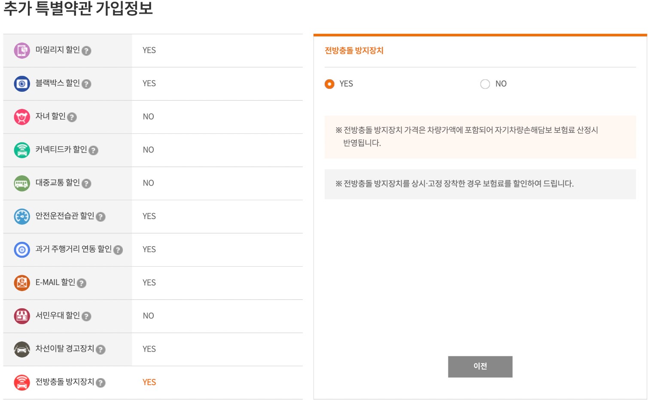Click the 추가 특별약관 가입정보 heading
Screen dimensions: 648x400
(x=78, y=8)
